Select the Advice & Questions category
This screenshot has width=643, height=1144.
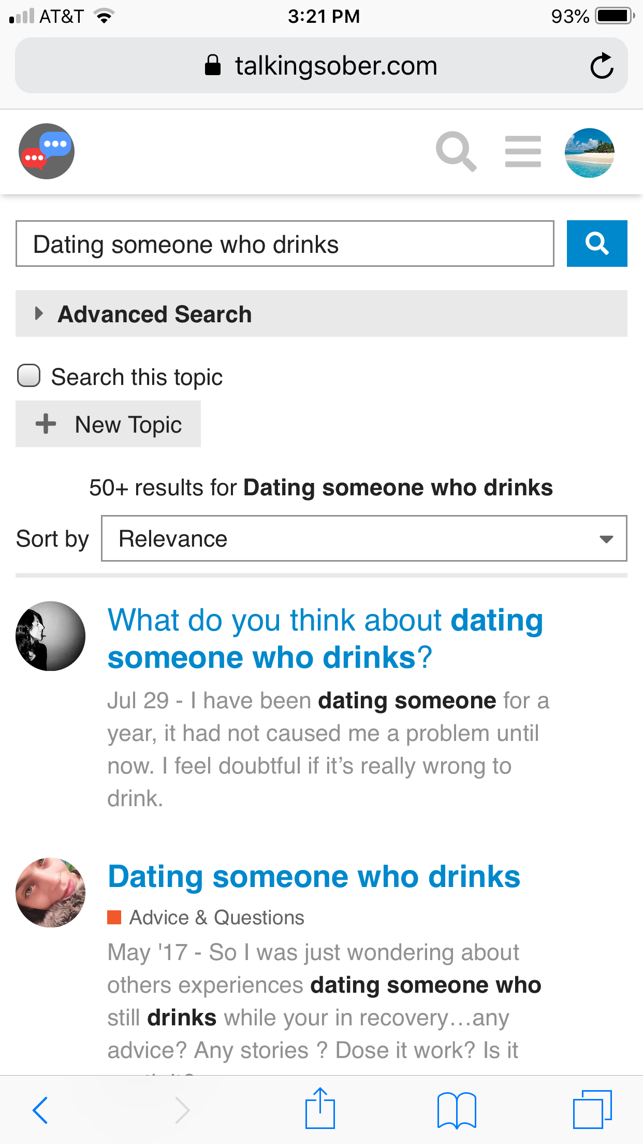pos(216,918)
